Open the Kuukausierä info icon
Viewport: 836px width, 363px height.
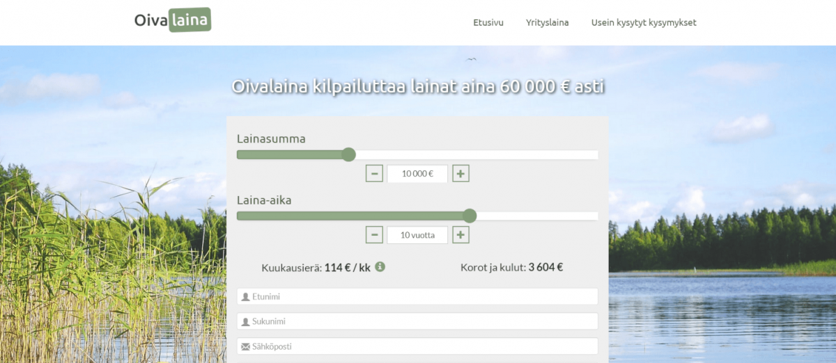380,266
